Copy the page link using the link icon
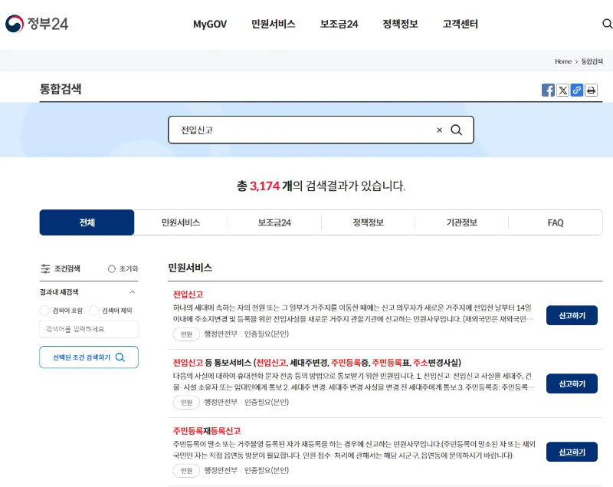Screen dimensions: 613x487 point(577,90)
